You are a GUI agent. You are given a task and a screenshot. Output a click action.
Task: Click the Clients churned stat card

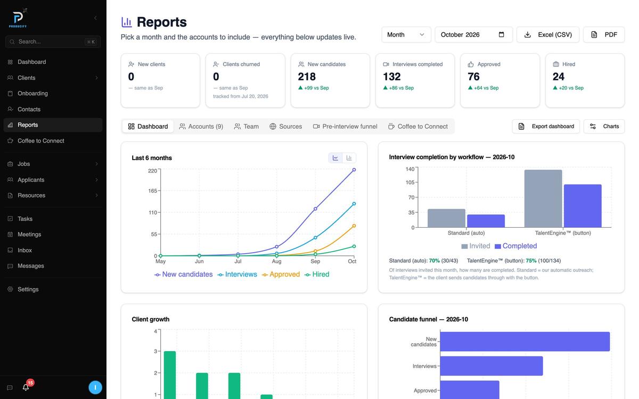point(245,80)
